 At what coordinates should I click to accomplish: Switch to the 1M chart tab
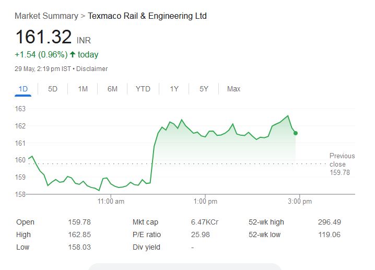pyautogui.click(x=83, y=89)
